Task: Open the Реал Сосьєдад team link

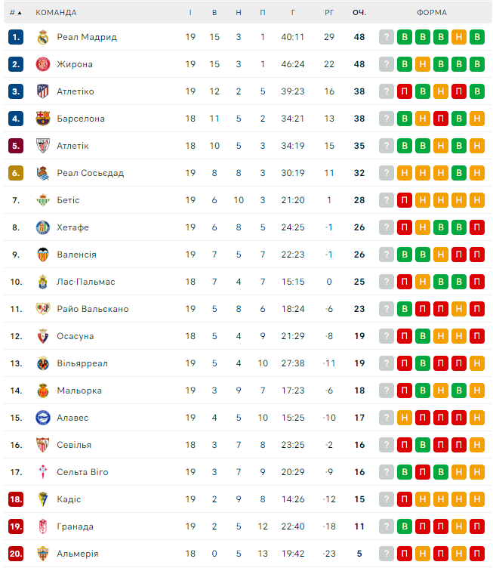Action: coord(90,173)
